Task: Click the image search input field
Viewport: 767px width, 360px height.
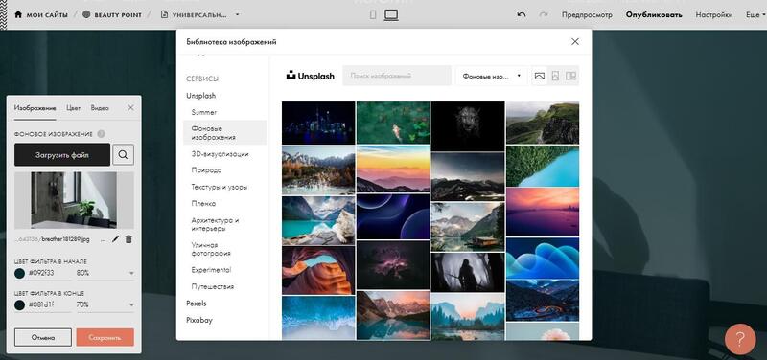Action: click(397, 76)
